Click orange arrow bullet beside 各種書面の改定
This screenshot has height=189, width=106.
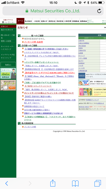[23, 106]
